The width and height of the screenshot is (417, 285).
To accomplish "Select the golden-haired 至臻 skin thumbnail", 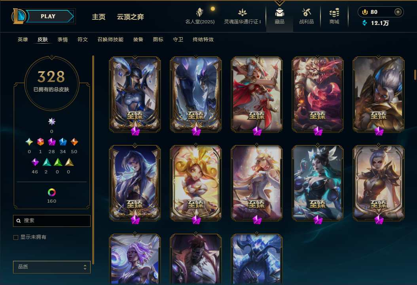I will [x=196, y=183].
